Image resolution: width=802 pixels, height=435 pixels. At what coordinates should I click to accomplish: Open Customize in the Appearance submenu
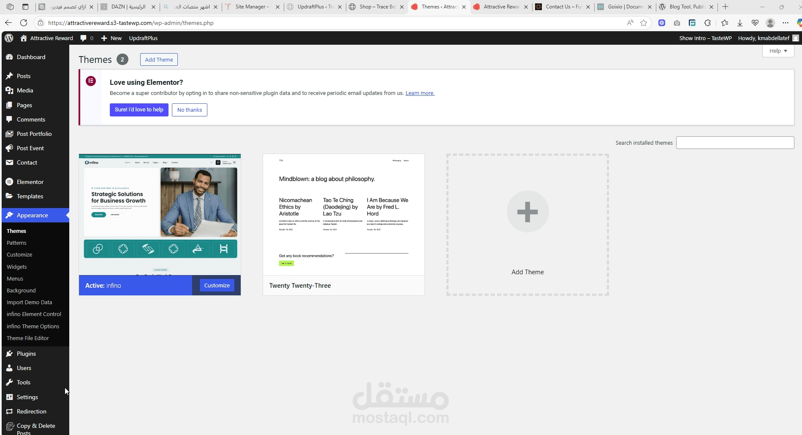pos(19,254)
